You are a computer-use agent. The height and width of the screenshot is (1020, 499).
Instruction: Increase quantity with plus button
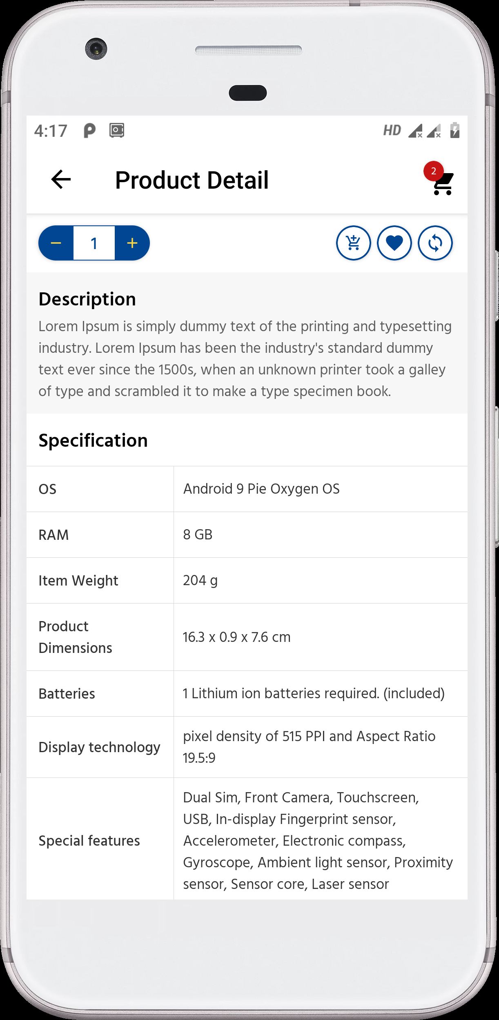(132, 243)
